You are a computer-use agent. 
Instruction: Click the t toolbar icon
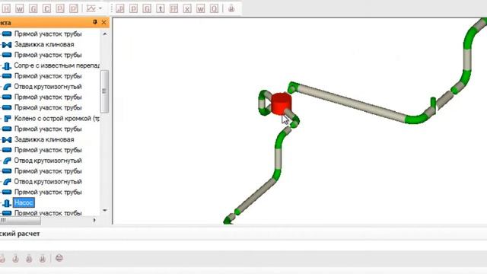coord(161,8)
